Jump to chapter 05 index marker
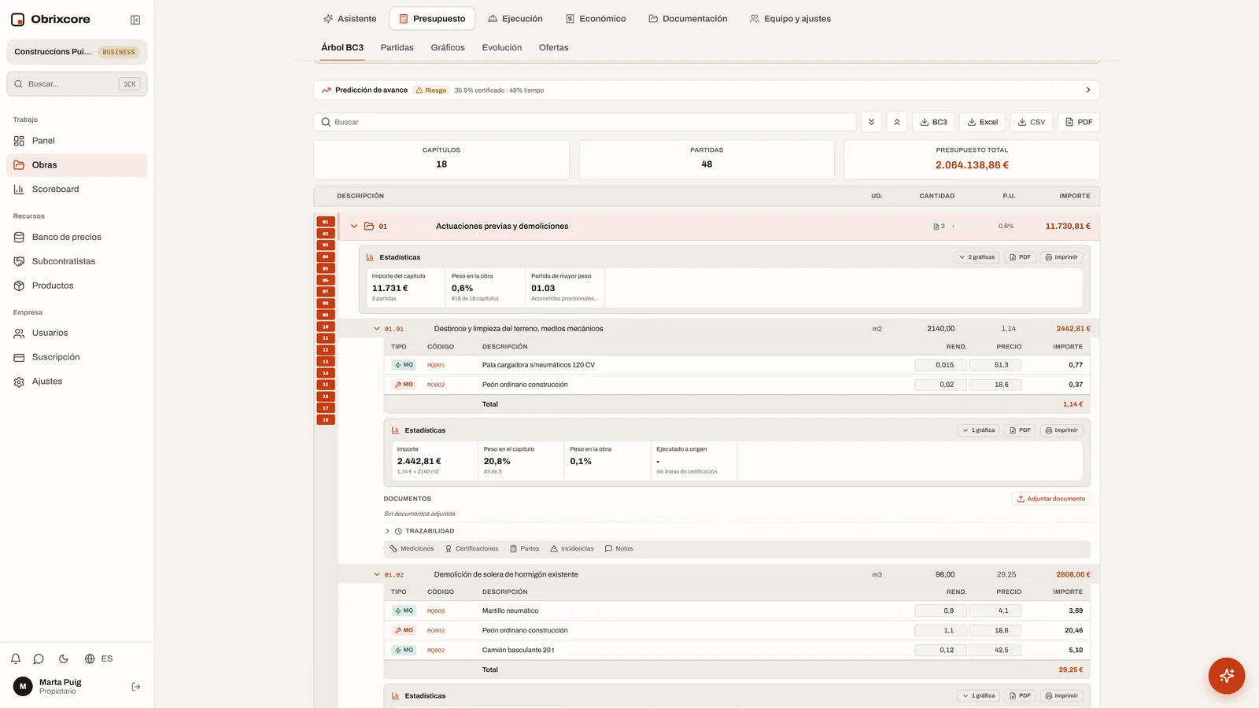This screenshot has width=1259, height=708. pyautogui.click(x=326, y=268)
